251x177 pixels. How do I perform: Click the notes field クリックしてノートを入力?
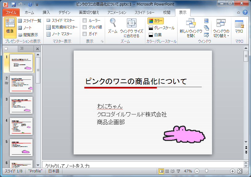143,165
